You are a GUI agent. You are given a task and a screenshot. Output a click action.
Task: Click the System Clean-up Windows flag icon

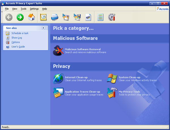click(x=112, y=78)
